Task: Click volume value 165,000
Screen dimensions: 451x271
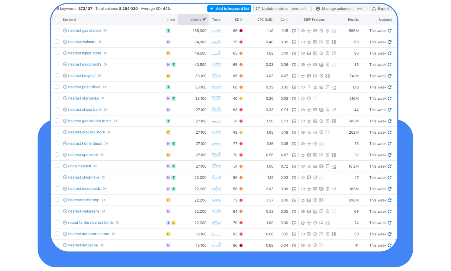Action: (200, 31)
